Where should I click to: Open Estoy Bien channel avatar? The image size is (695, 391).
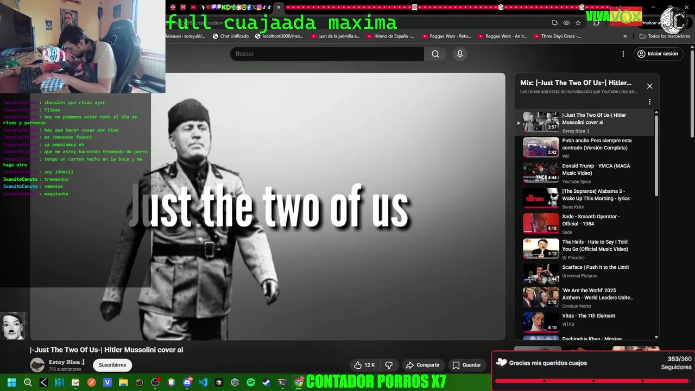(x=37, y=365)
